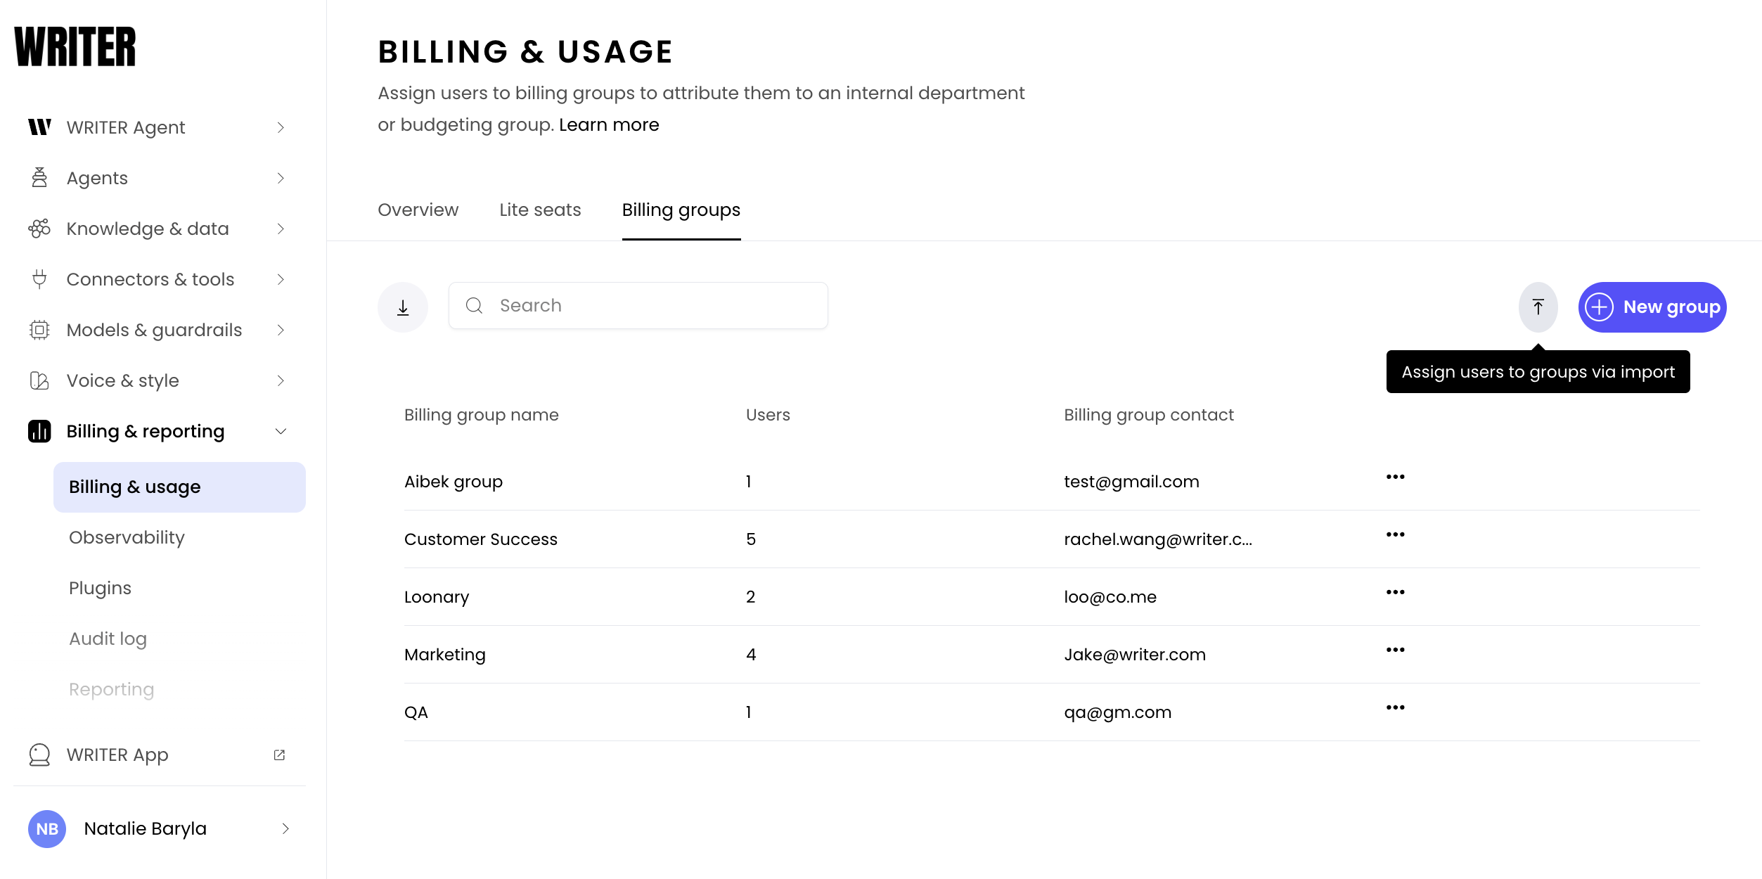
Task: Open Audit log in the sidebar
Action: 108,639
